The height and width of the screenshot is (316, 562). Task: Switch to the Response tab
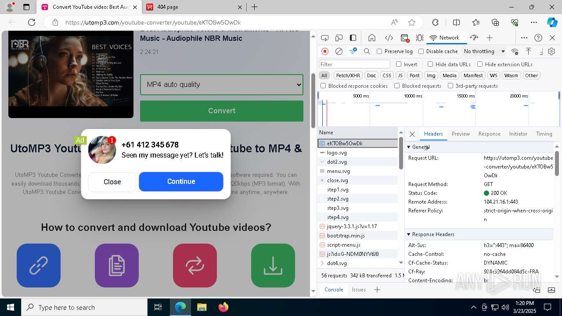[489, 134]
